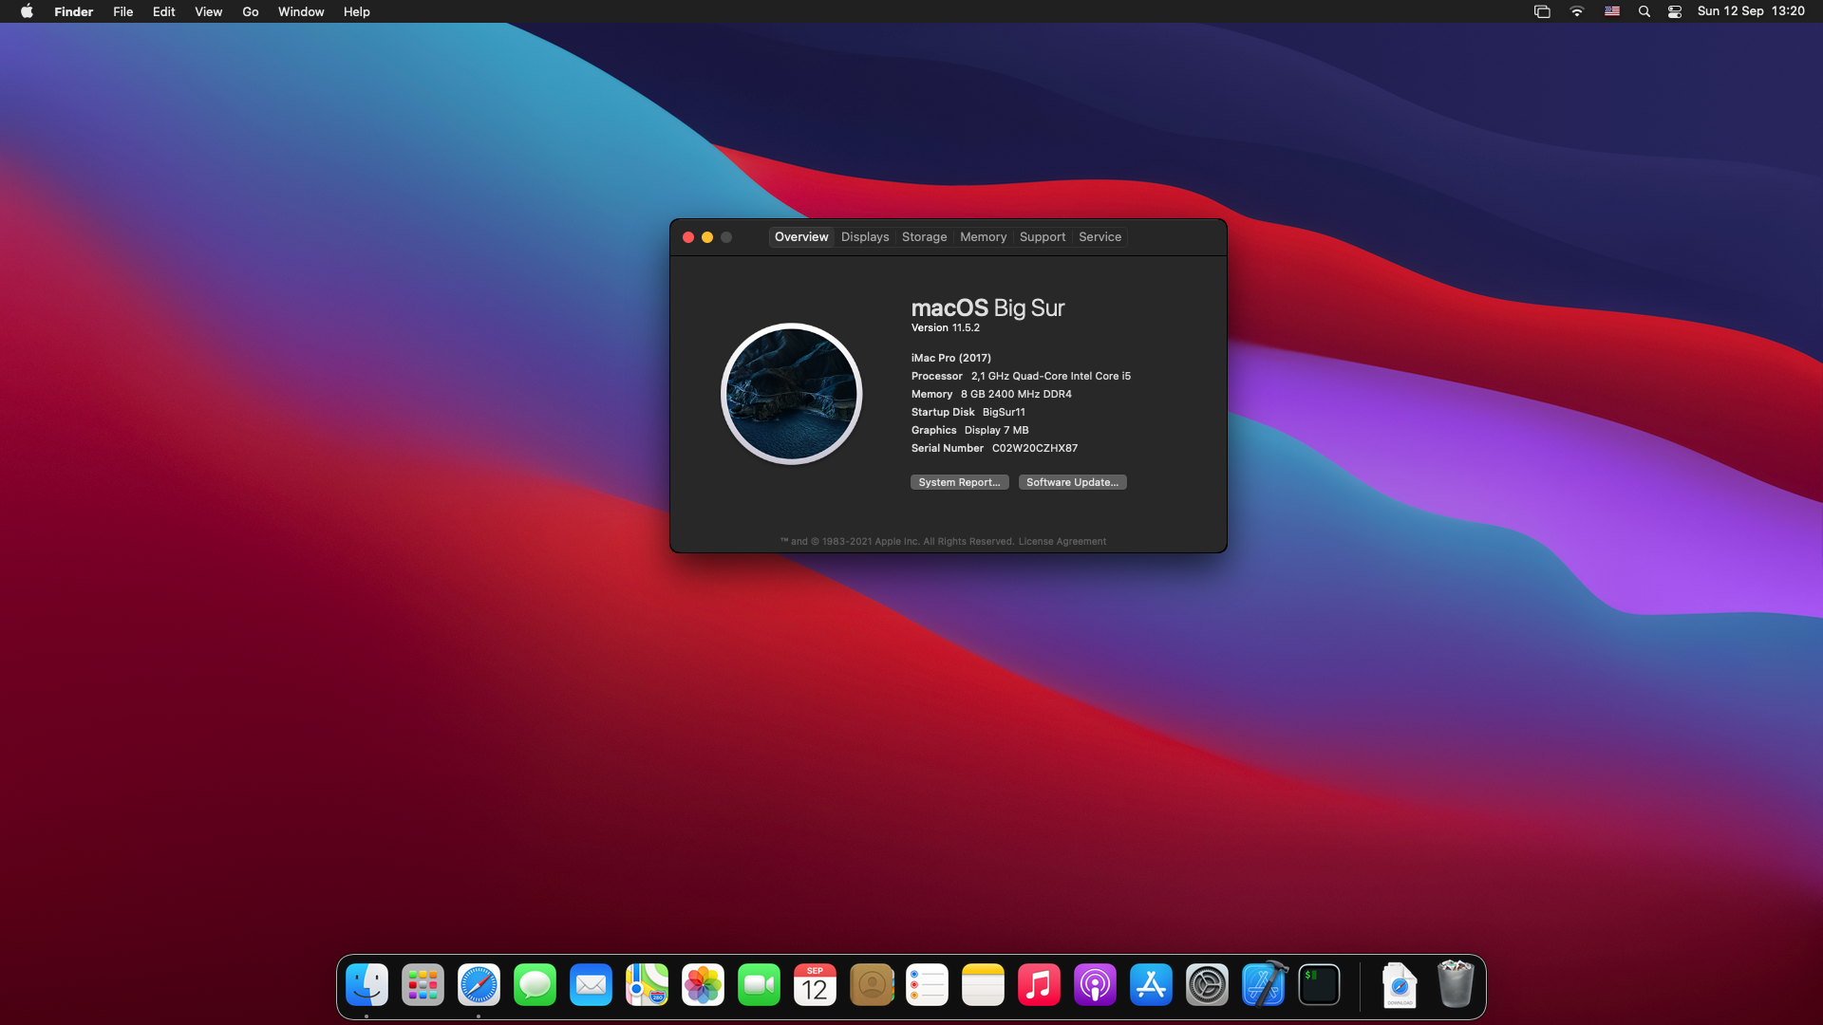
Task: Open the Photos app icon
Action: click(x=703, y=986)
